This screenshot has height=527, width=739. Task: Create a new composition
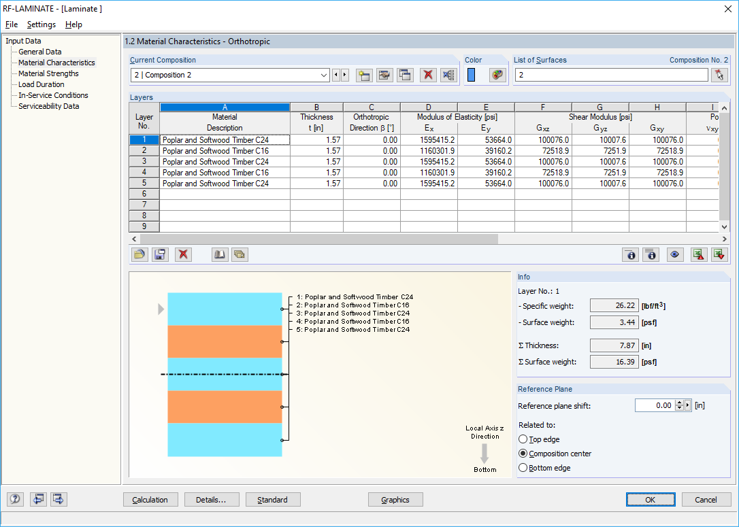pos(364,75)
